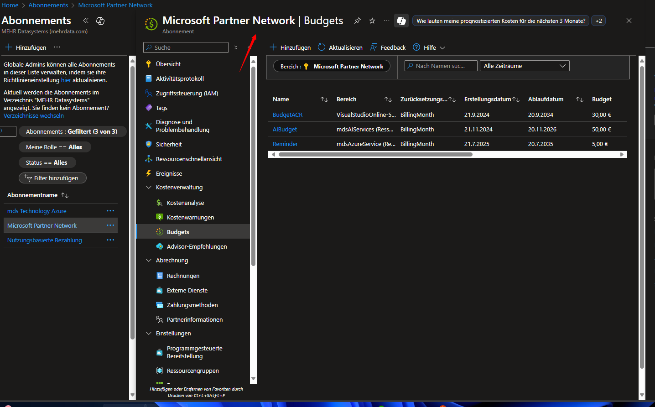Open the Copilot icon in header
The height and width of the screenshot is (407, 655).
click(401, 21)
